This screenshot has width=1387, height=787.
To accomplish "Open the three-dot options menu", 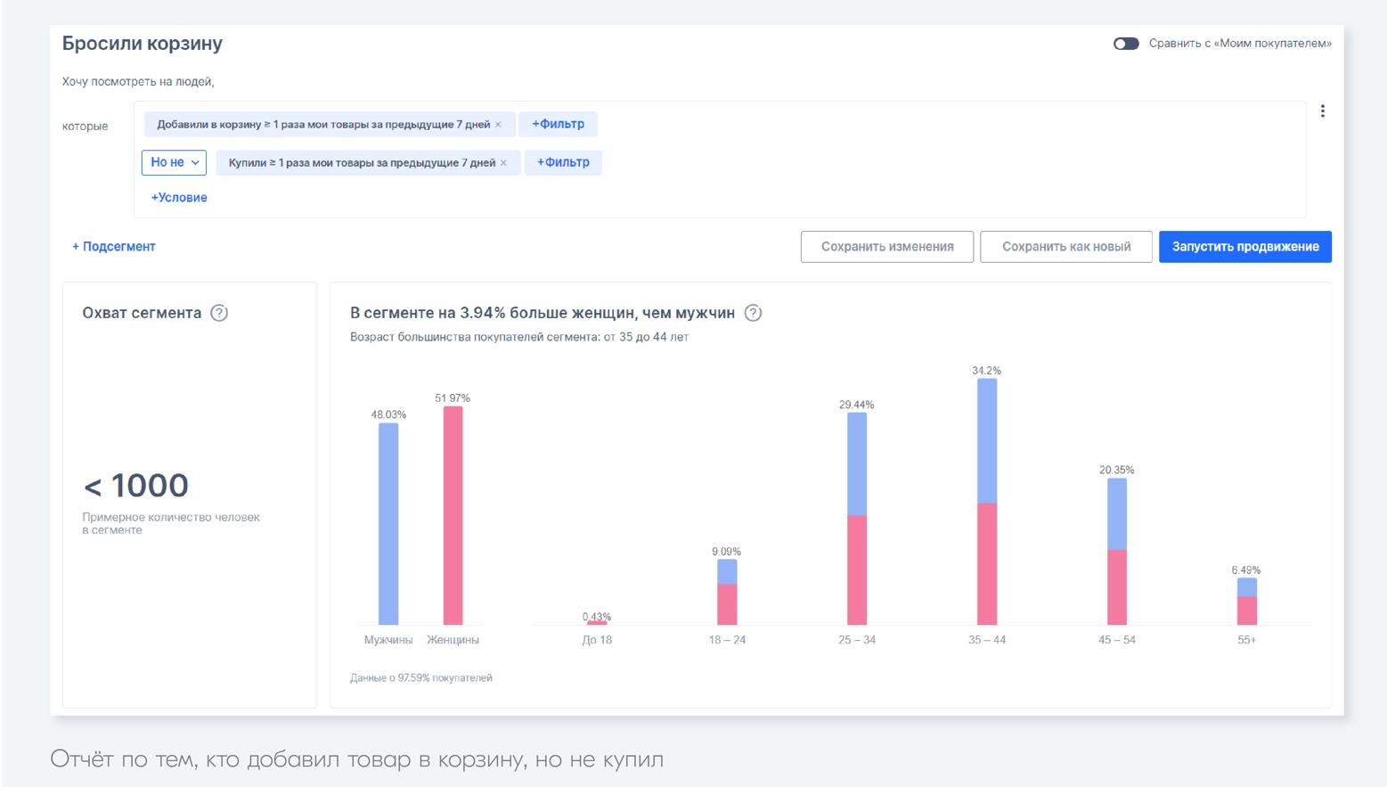I will [x=1322, y=111].
